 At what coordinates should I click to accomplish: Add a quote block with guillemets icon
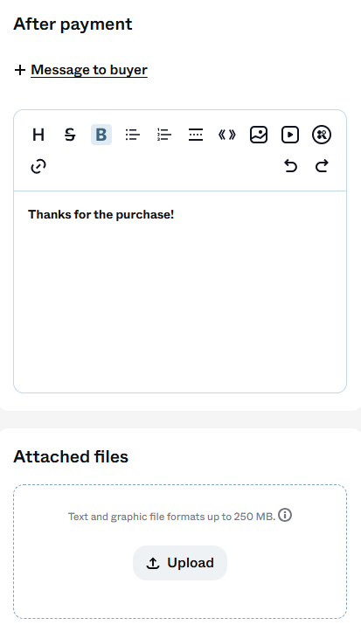[x=227, y=135]
